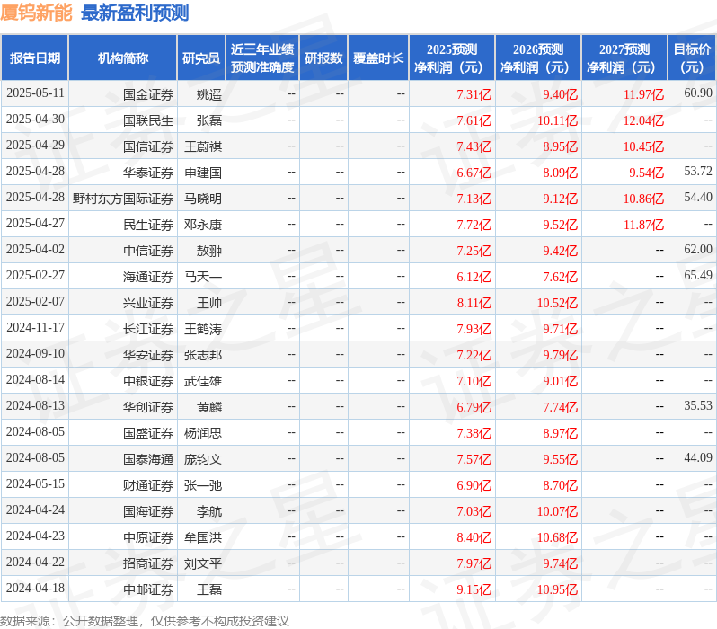Click the 研报数 column header
717x629 pixels.
click(323, 58)
